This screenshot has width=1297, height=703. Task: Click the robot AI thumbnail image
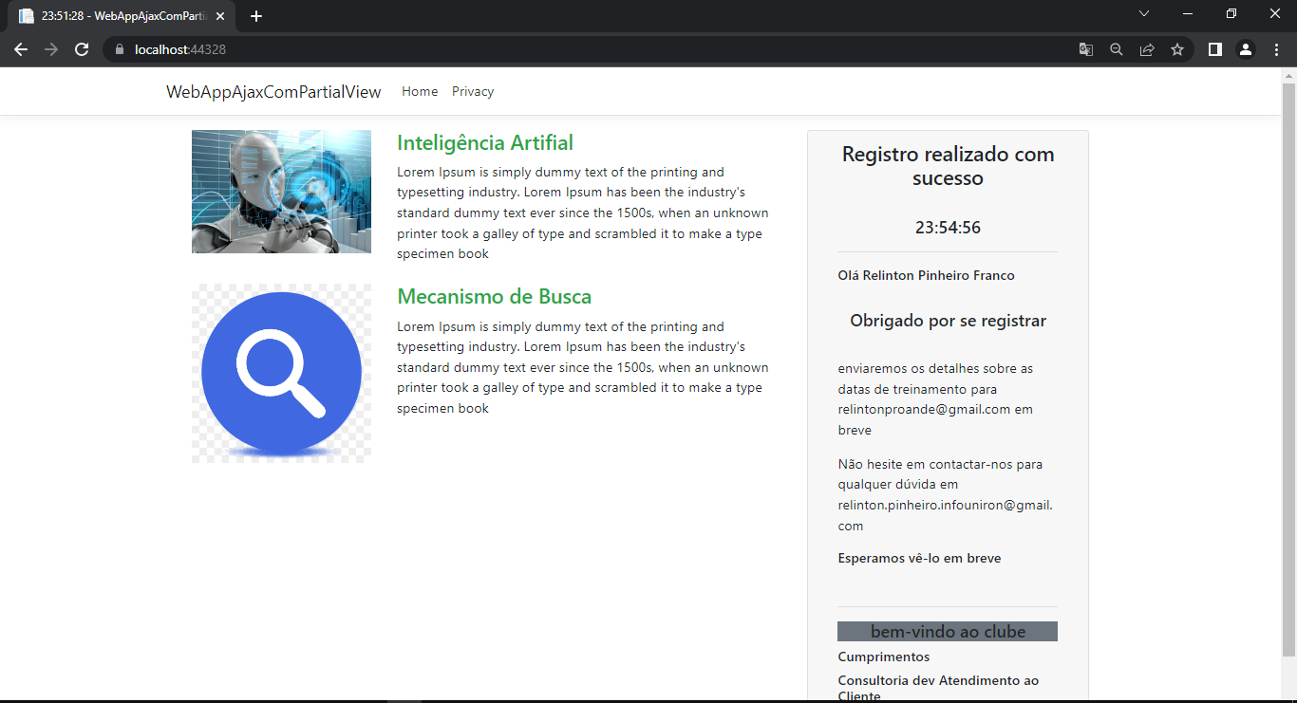point(281,192)
